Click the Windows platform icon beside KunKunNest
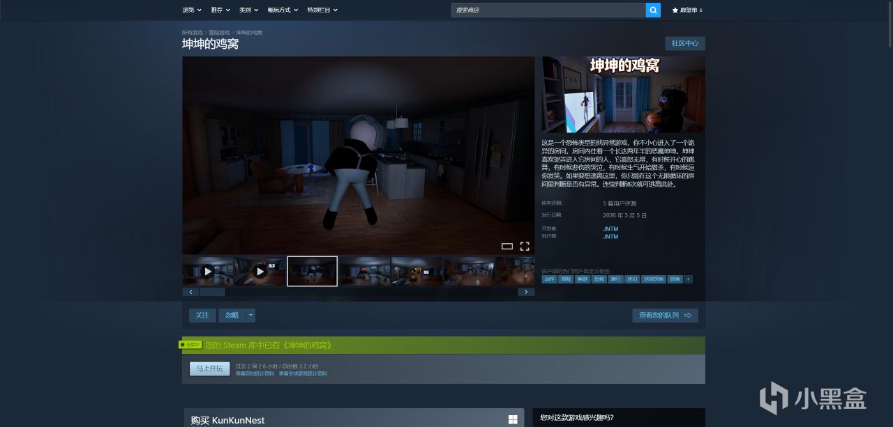 513,419
